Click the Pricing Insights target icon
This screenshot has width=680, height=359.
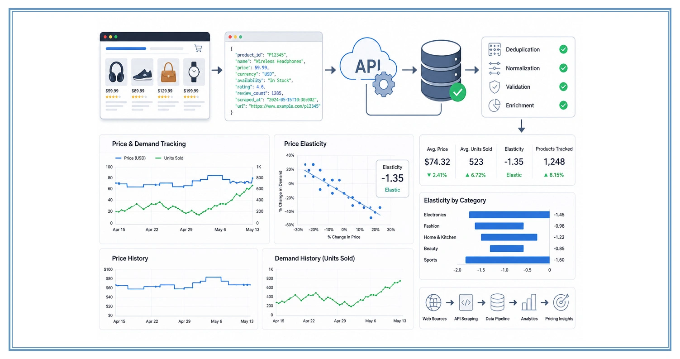[x=561, y=302]
